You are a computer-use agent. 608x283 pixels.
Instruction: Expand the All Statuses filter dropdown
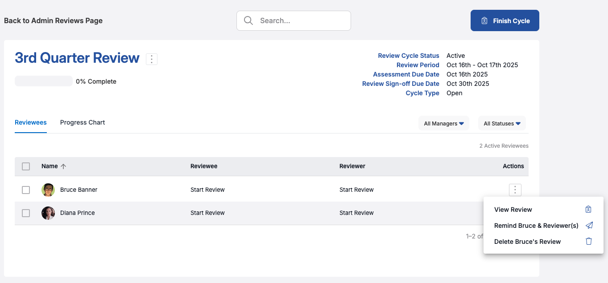point(502,123)
